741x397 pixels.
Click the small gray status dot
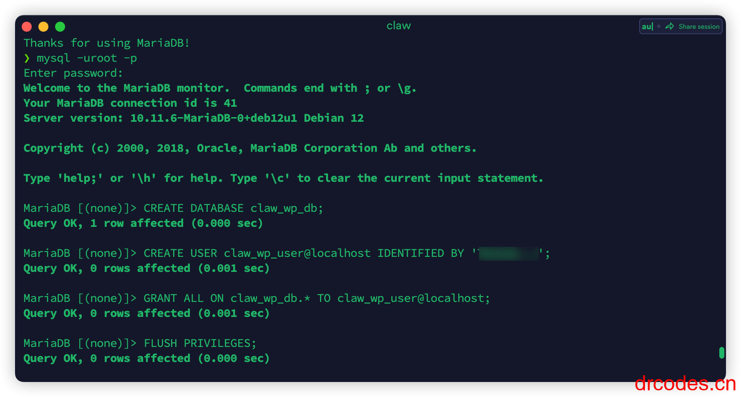[x=659, y=26]
